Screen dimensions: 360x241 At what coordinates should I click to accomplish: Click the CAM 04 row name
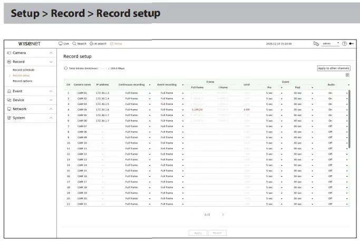coord(82,110)
